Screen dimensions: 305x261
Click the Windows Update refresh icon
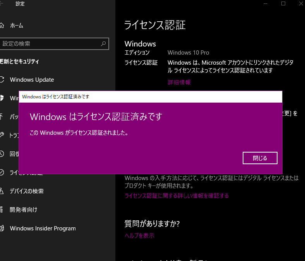pyautogui.click(x=2, y=80)
